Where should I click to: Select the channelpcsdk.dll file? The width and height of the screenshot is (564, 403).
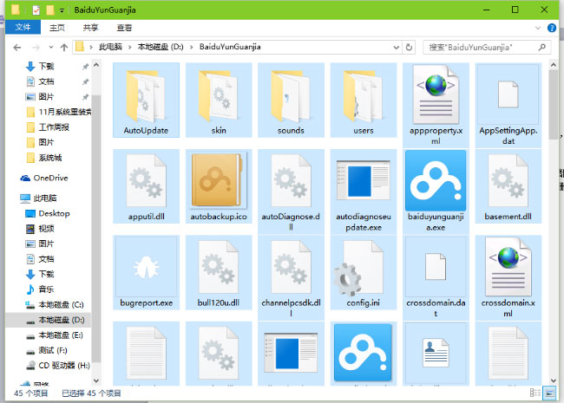coord(291,277)
